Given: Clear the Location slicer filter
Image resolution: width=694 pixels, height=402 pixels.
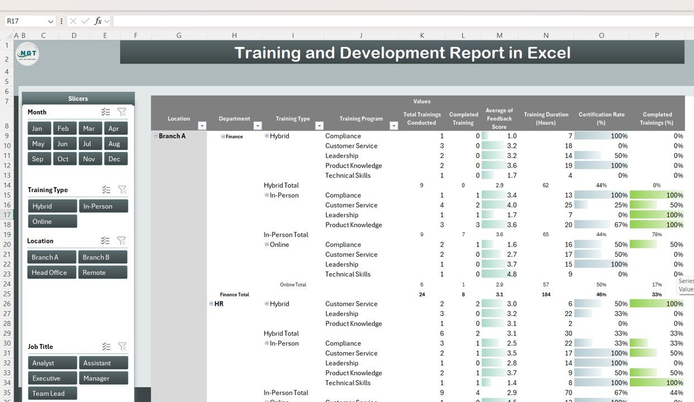Looking at the screenshot, I should (x=122, y=240).
